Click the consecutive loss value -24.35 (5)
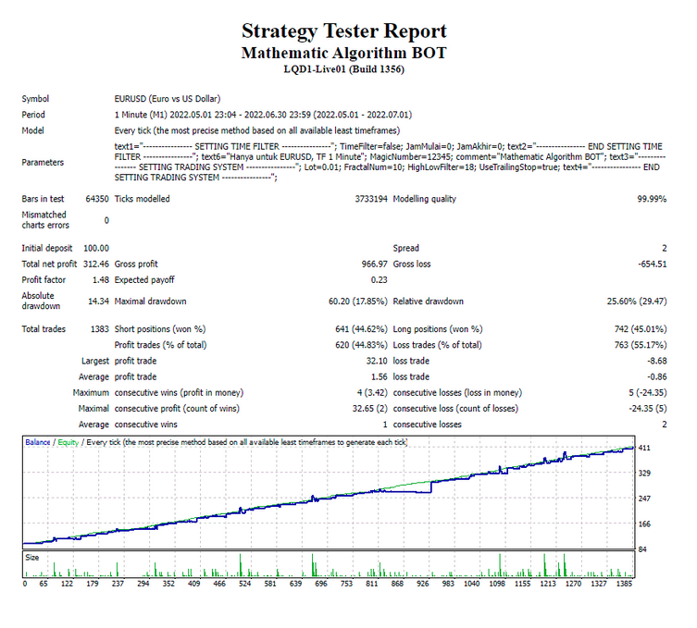This screenshot has height=628, width=697. 648,409
